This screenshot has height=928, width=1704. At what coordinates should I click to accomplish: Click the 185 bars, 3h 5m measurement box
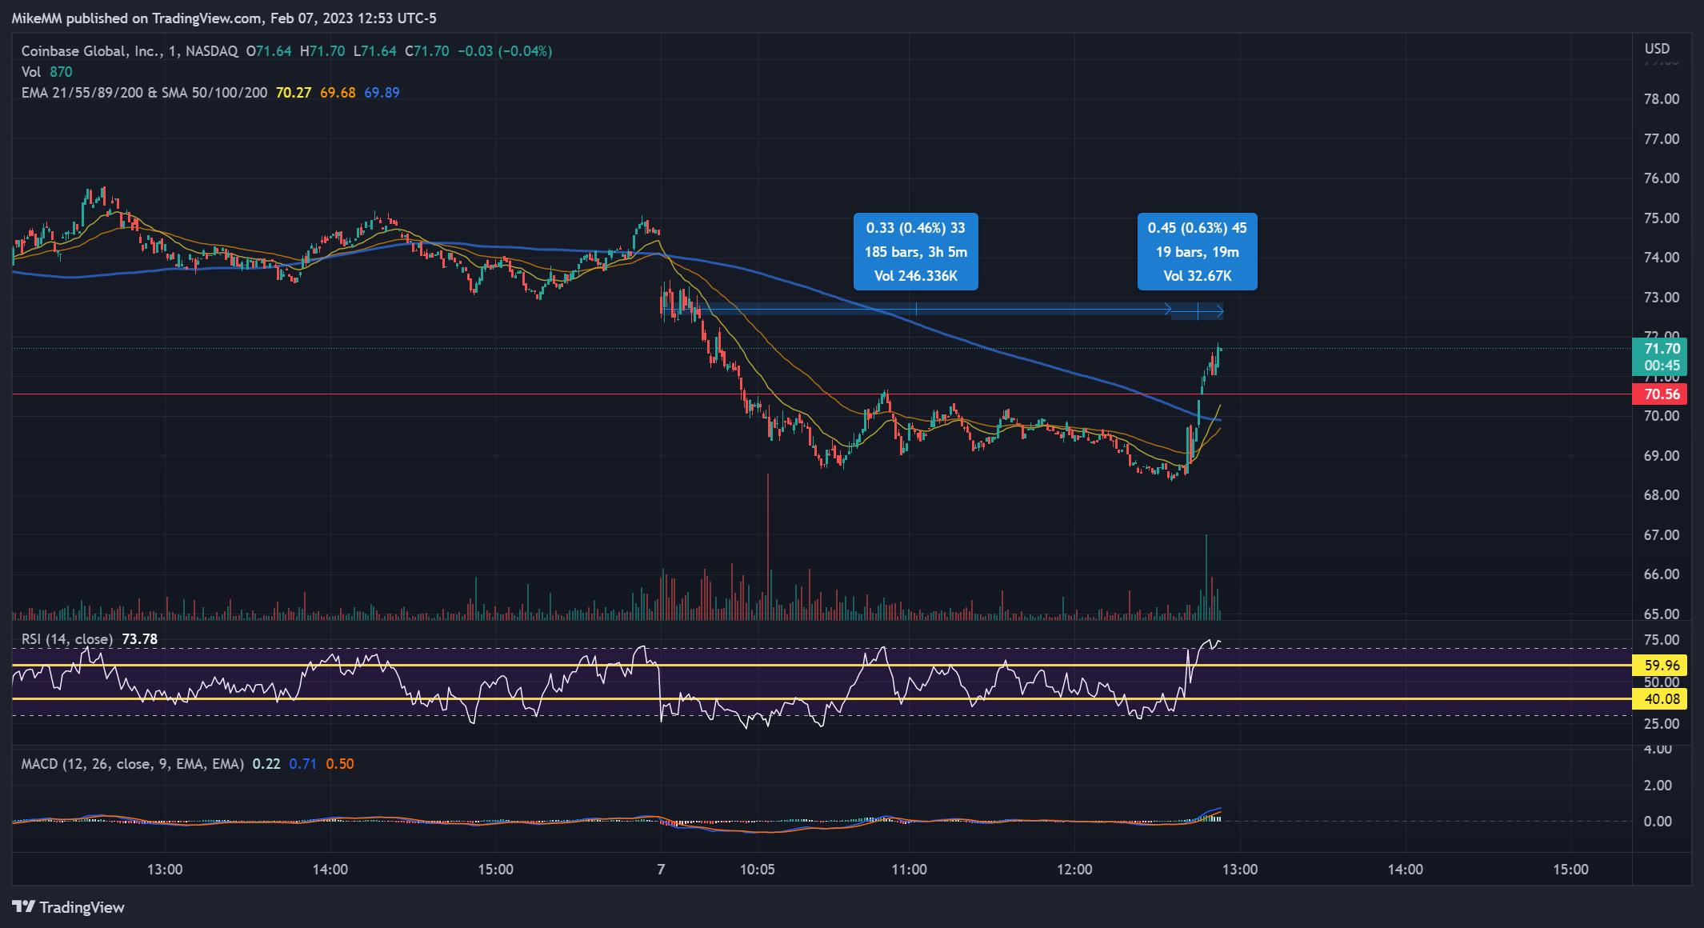tap(916, 252)
